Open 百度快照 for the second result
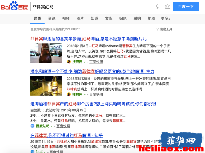Viewport: 205px width, 153px height. tap(96, 94)
